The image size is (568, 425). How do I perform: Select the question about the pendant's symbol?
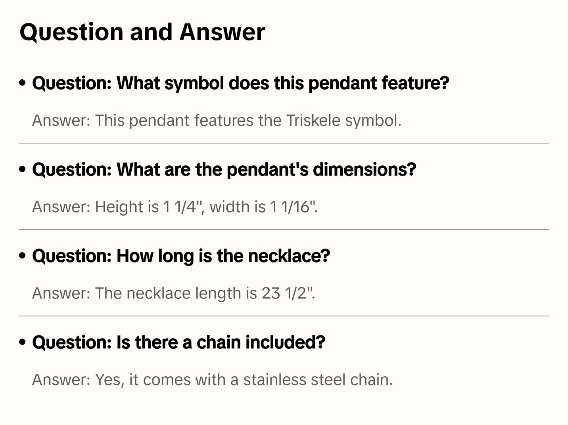tap(240, 83)
